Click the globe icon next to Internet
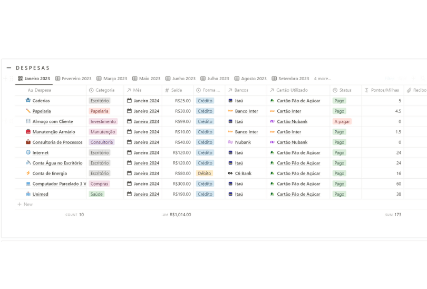The image size is (427, 289). [28, 152]
